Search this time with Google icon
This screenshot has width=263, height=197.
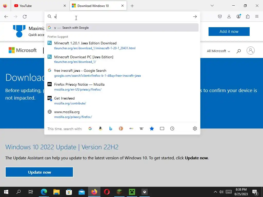(x=90, y=129)
